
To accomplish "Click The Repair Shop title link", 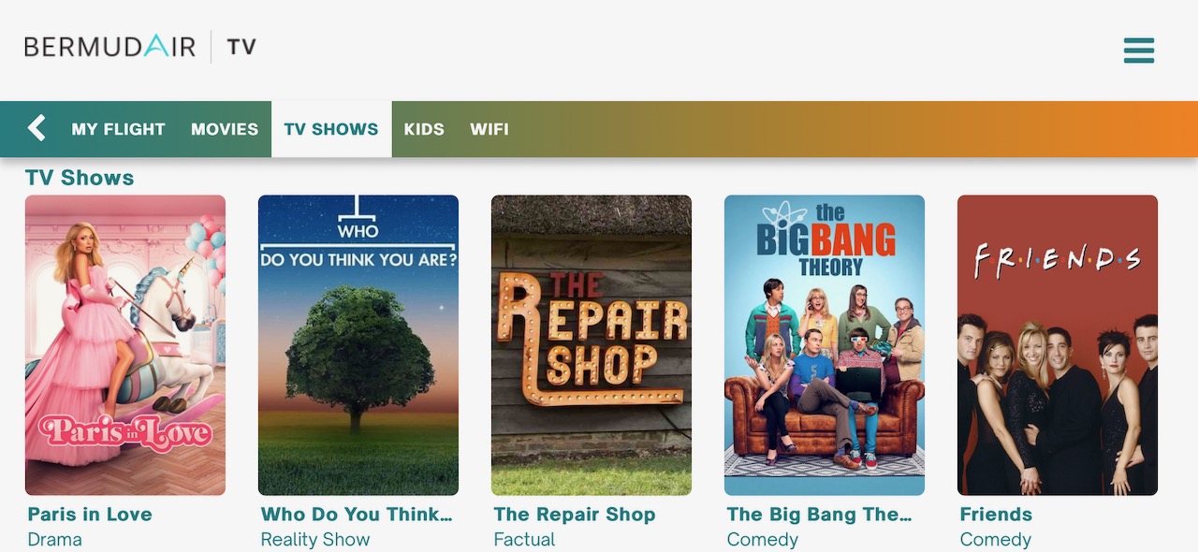I will click(575, 515).
